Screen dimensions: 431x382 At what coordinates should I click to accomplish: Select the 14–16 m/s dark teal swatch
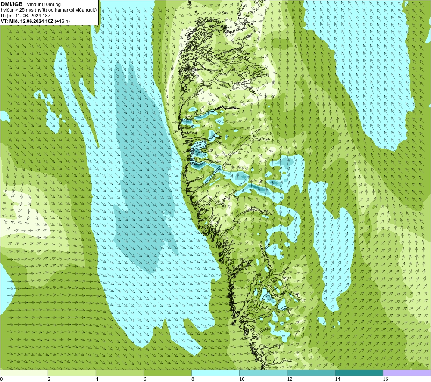359,373
